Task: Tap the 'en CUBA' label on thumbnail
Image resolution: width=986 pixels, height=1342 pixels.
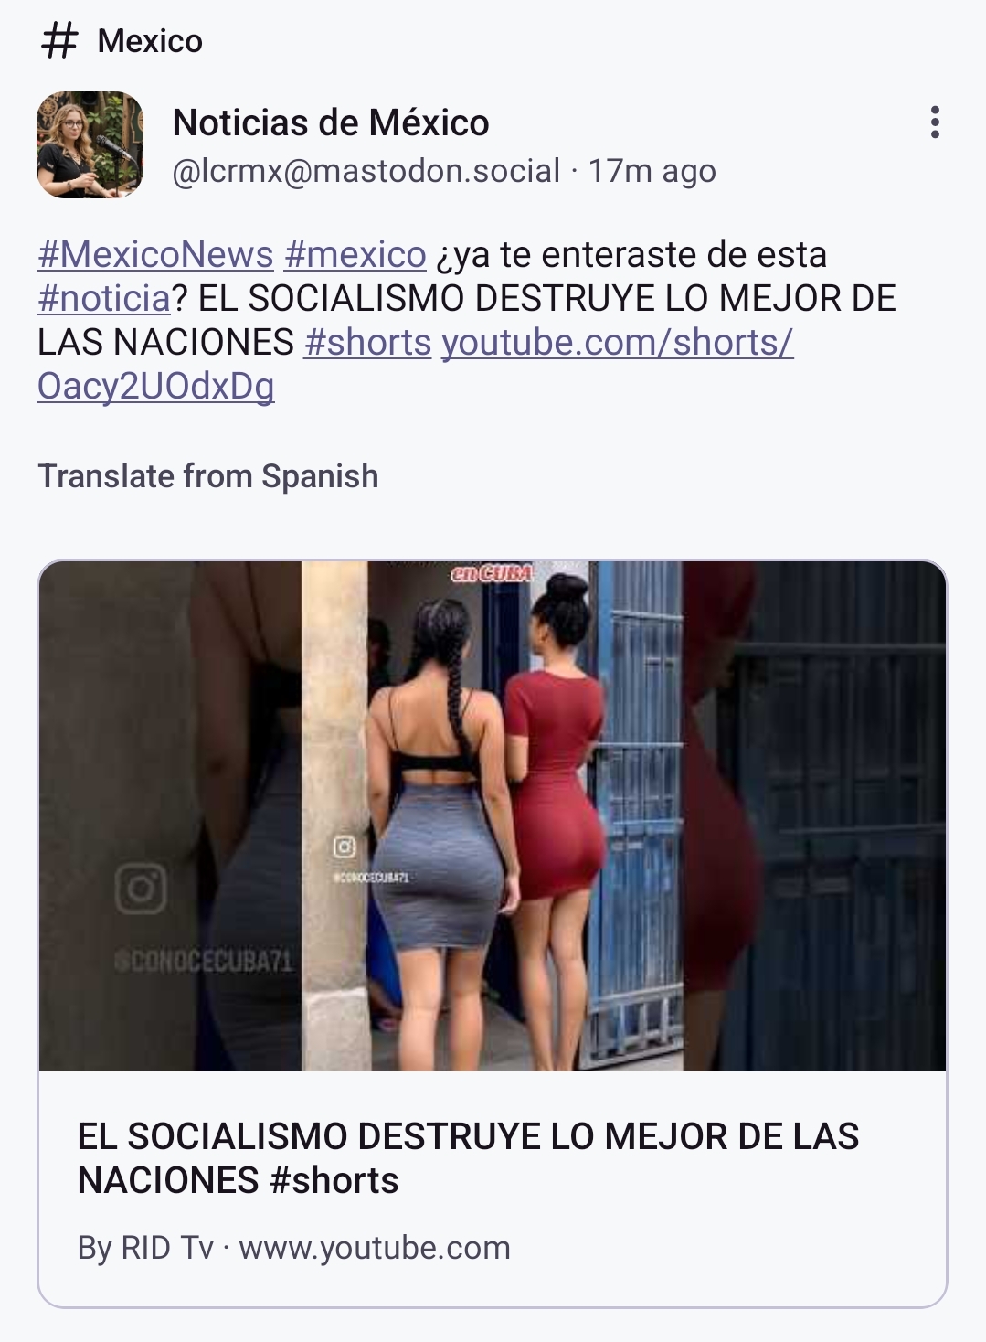Action: pos(493,573)
